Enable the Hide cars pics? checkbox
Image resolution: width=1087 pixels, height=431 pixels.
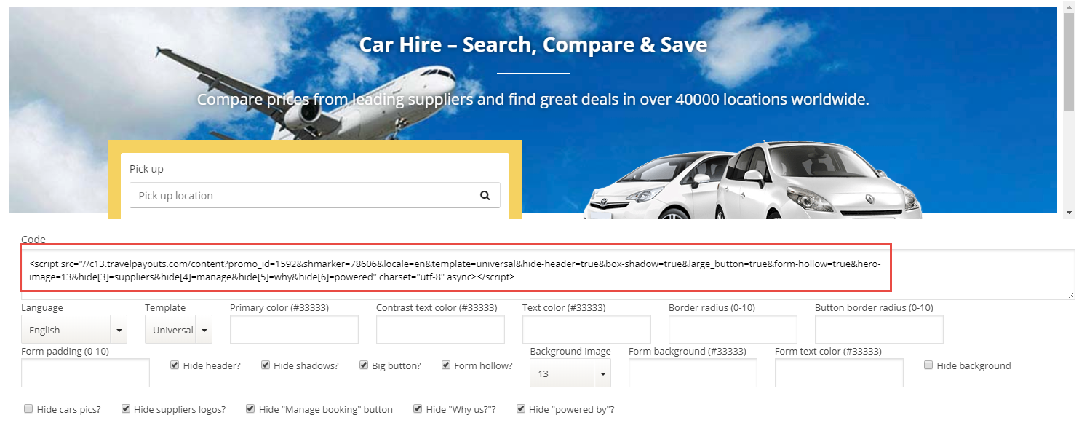28,408
